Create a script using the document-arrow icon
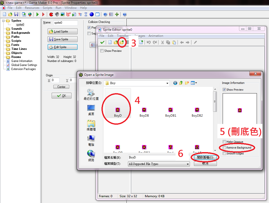This screenshot has width=269, height=203. 74,14
